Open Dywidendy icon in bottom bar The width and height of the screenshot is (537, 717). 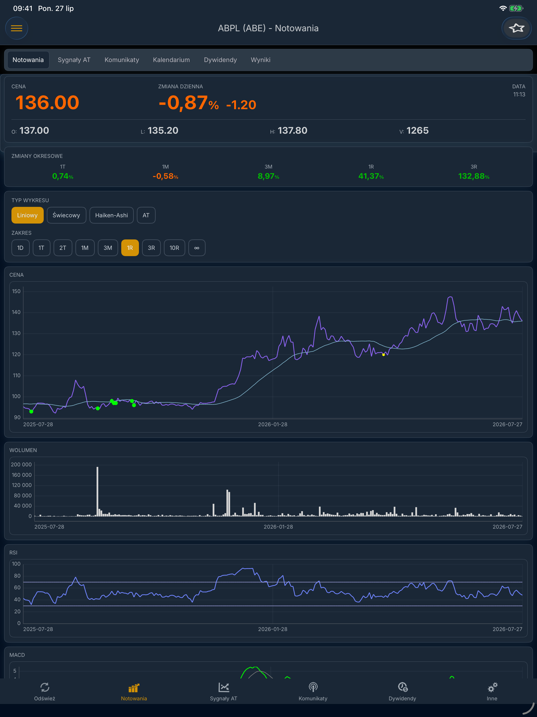tap(402, 687)
